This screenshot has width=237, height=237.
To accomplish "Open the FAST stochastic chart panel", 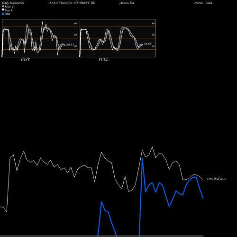I will click(x=40, y=38).
